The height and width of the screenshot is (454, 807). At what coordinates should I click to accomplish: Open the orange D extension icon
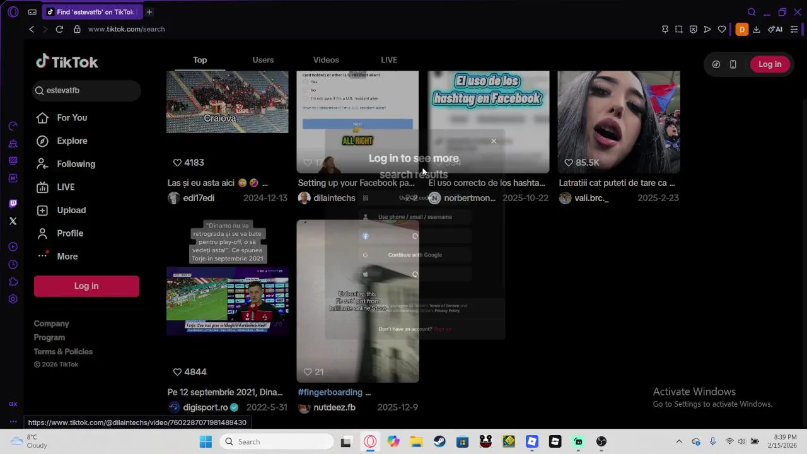[x=742, y=29]
